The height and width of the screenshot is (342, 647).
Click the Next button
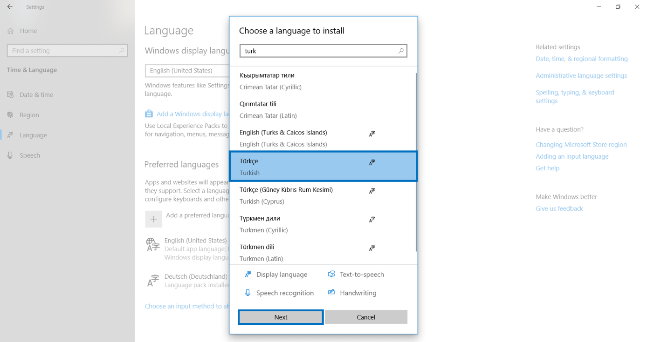click(x=281, y=317)
